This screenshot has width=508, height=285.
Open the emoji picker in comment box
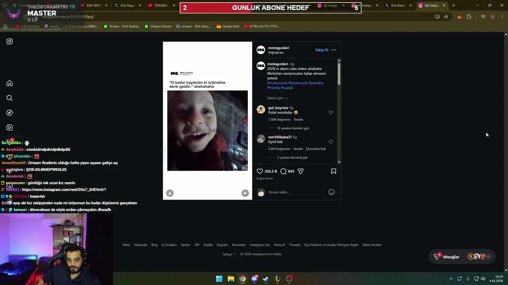331,192
